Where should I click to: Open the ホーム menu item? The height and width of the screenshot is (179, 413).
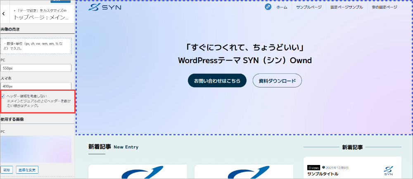click(282, 7)
